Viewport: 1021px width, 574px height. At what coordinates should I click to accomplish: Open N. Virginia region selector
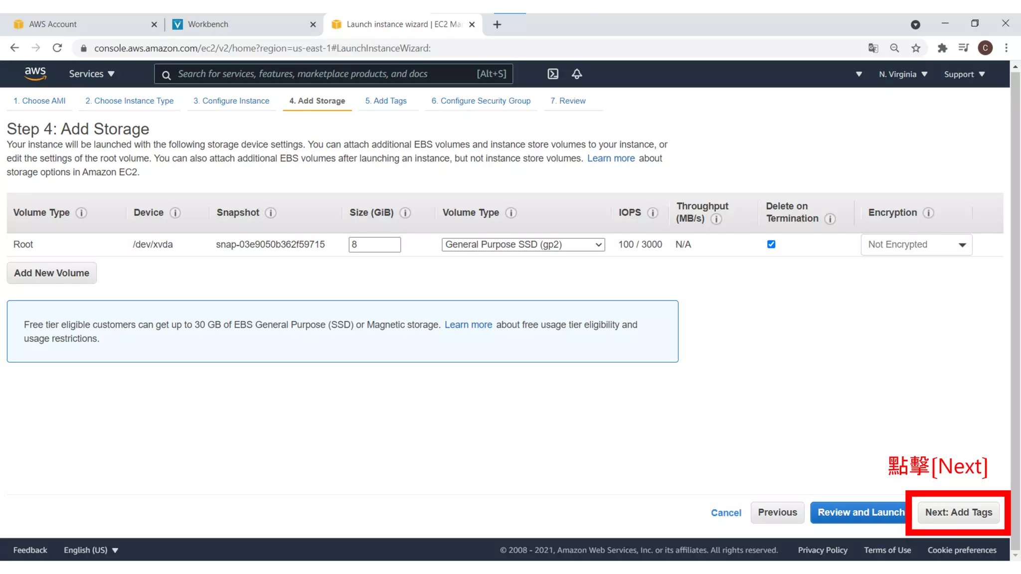[x=903, y=74]
